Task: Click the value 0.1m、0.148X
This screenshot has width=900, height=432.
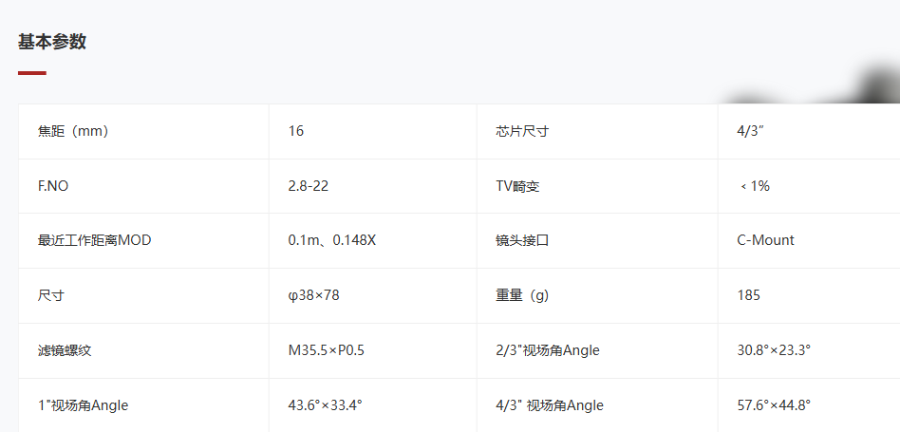Action: (x=331, y=240)
